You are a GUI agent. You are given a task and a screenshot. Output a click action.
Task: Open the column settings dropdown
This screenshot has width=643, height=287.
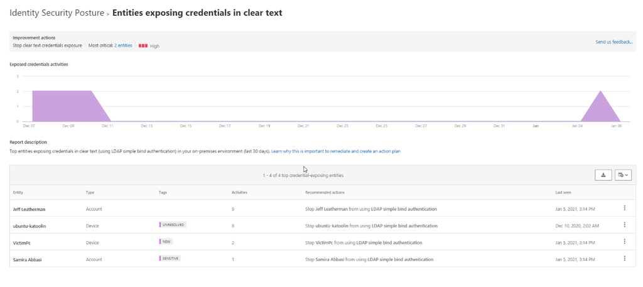(624, 175)
